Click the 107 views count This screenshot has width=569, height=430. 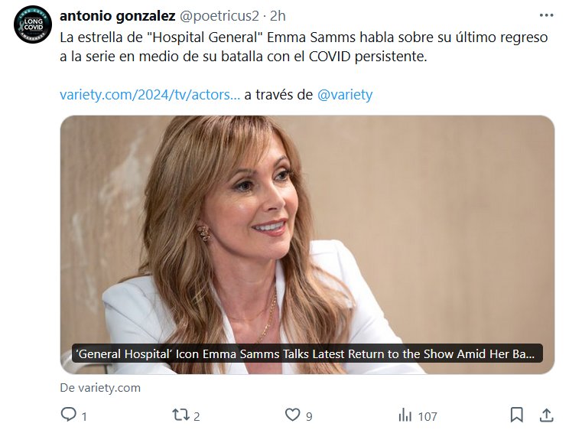pos(428,416)
